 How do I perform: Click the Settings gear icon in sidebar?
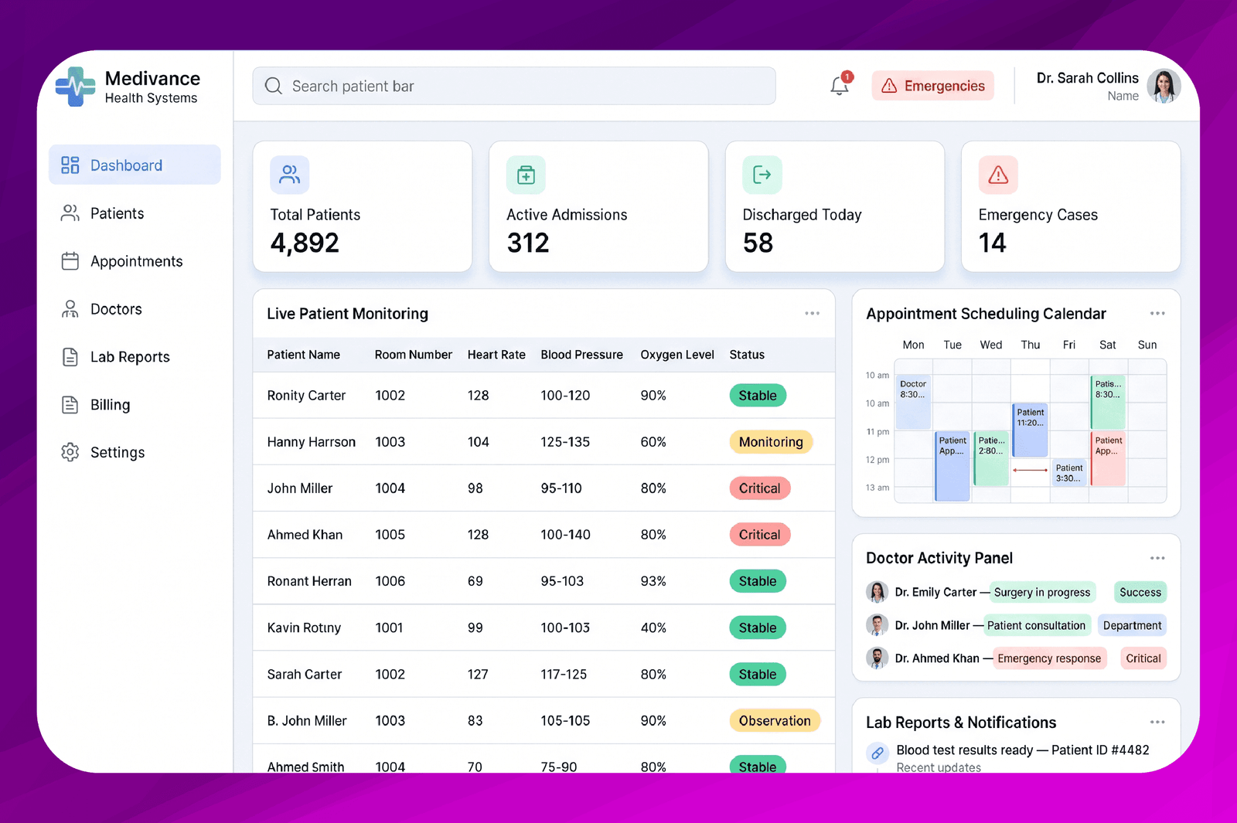pos(70,452)
